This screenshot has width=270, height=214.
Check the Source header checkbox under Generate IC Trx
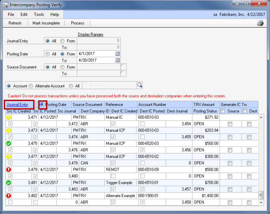(x=223, y=111)
